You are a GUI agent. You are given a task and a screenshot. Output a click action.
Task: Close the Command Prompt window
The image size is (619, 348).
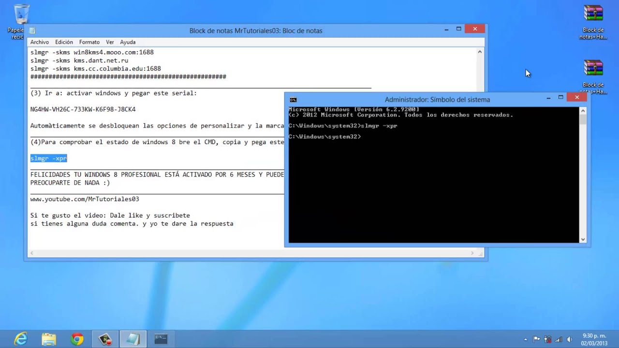(x=577, y=98)
